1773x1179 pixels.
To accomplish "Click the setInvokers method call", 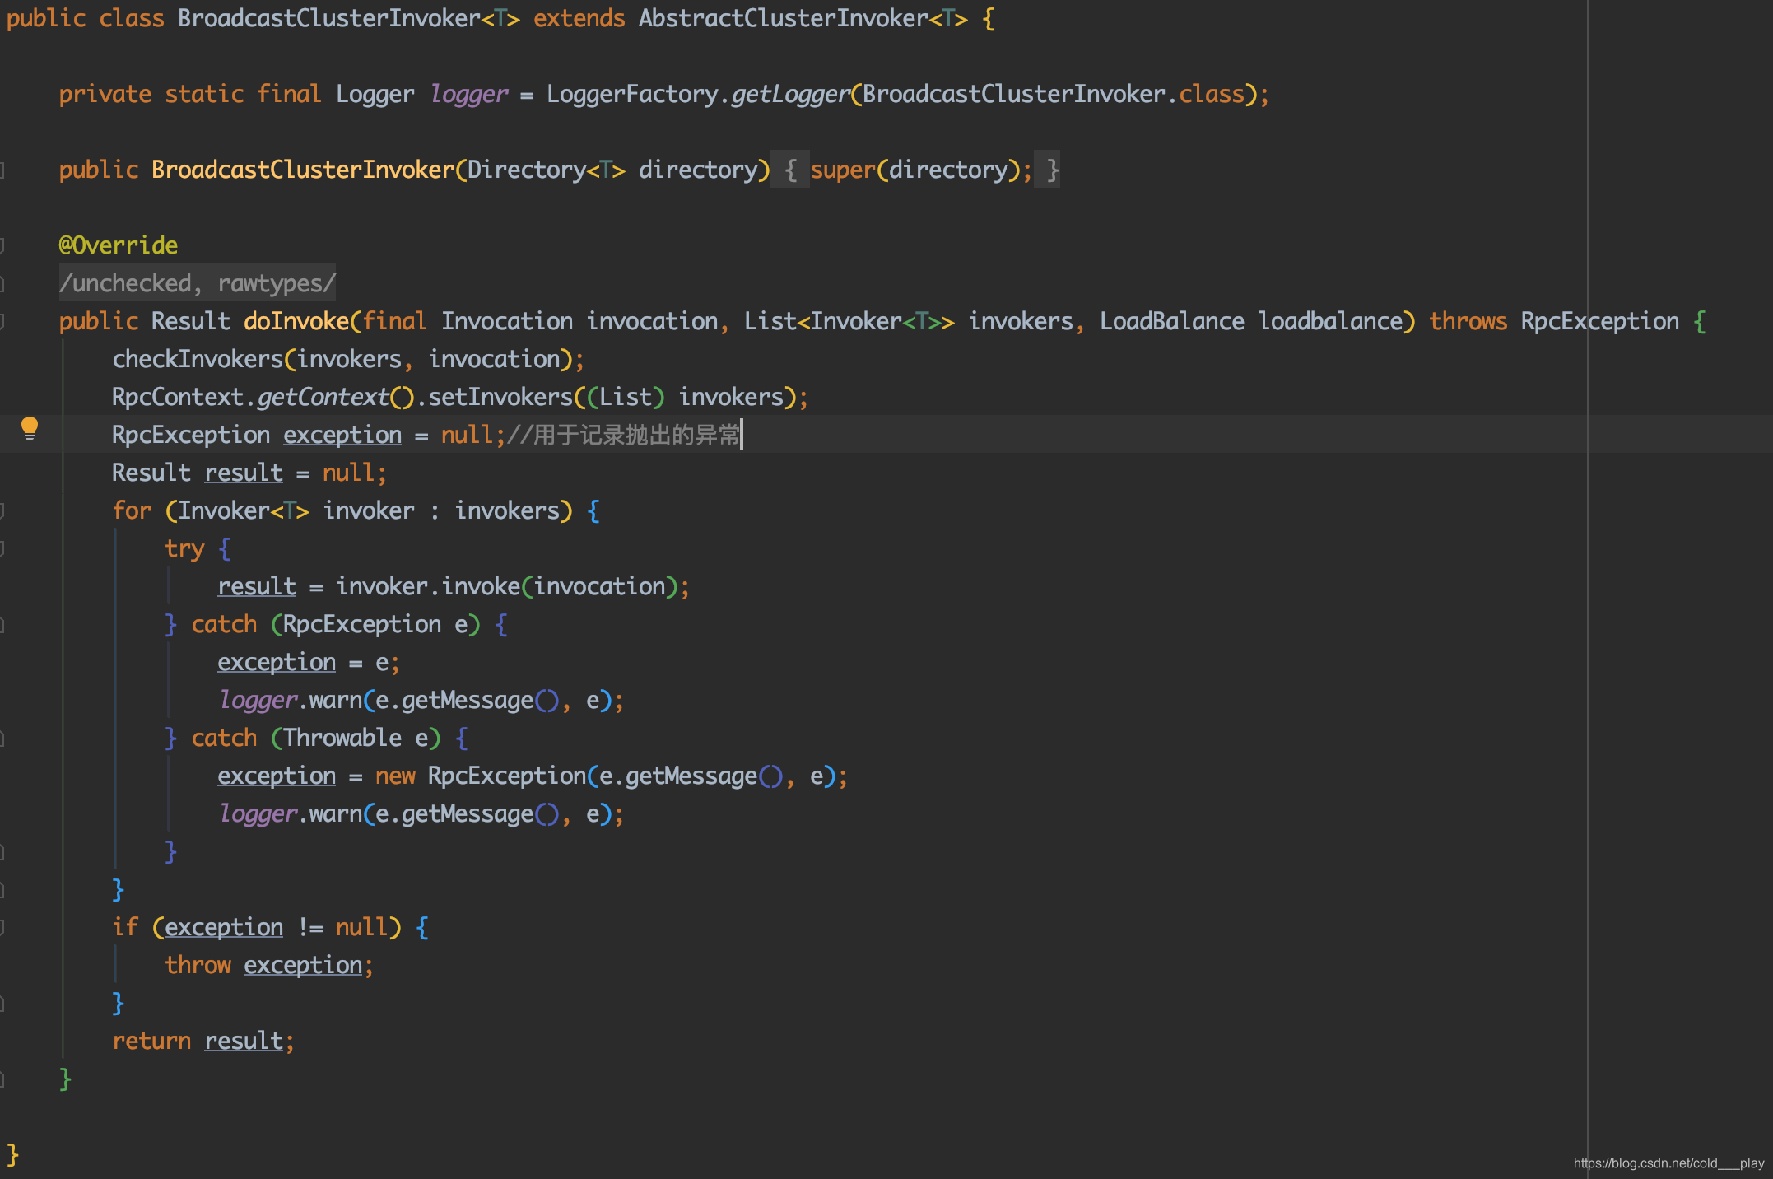I will coord(500,397).
